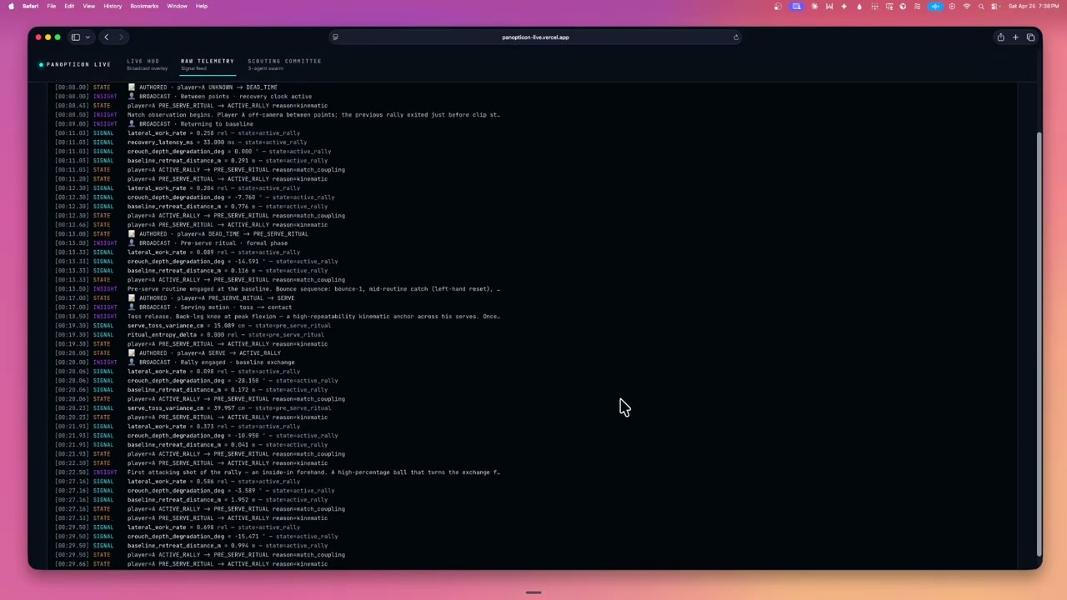Open the File menu
The image size is (1067, 600).
tap(52, 6)
